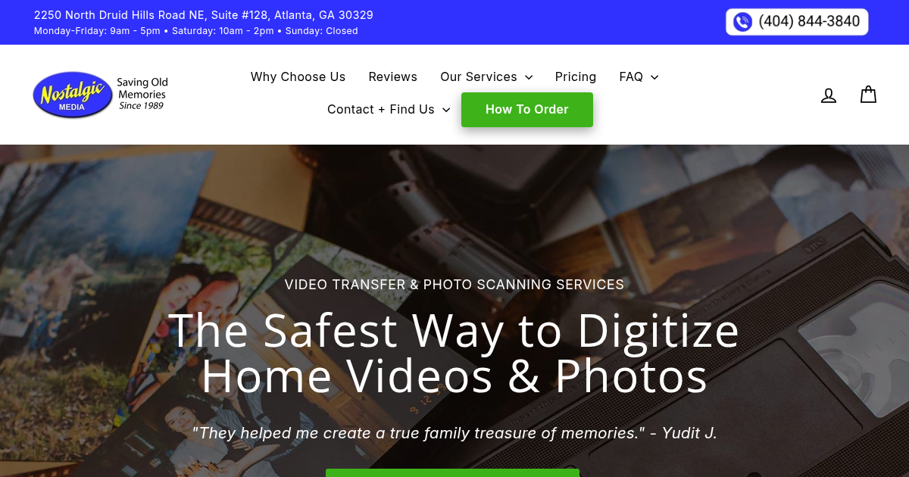Click the business hours text line
The image size is (909, 477).
pos(196,31)
